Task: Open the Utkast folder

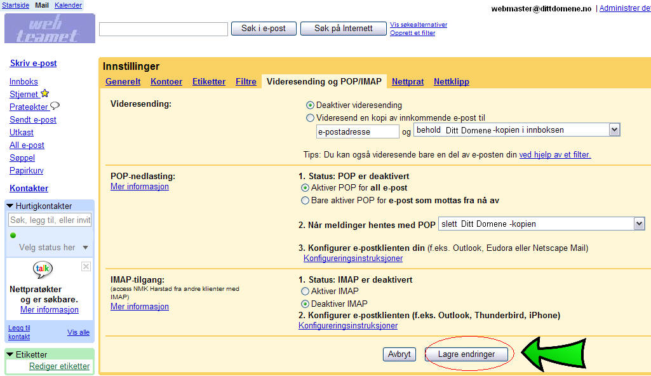Action: click(22, 132)
